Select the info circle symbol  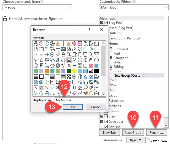47,44
